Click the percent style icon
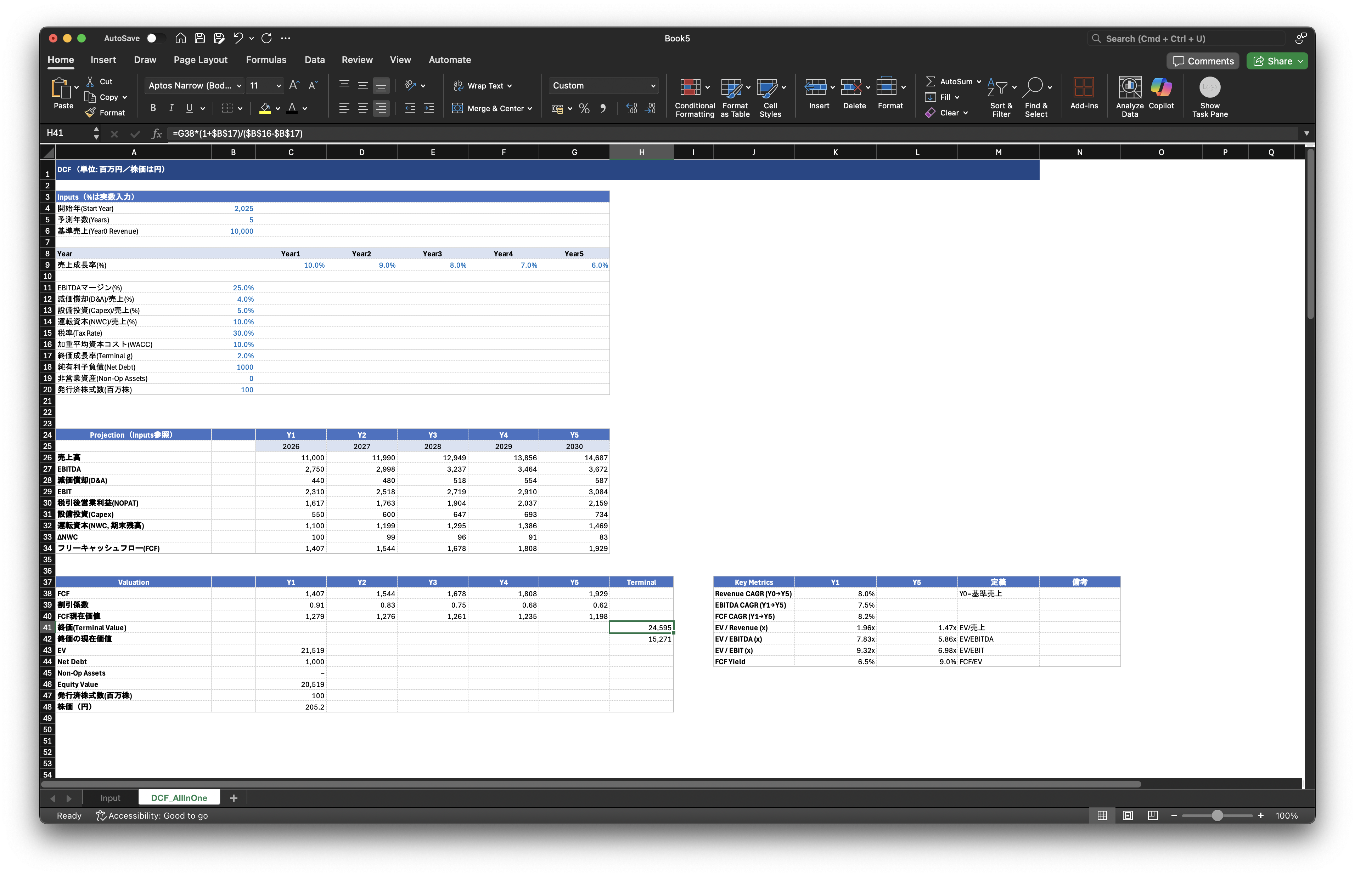This screenshot has width=1355, height=876. (584, 108)
